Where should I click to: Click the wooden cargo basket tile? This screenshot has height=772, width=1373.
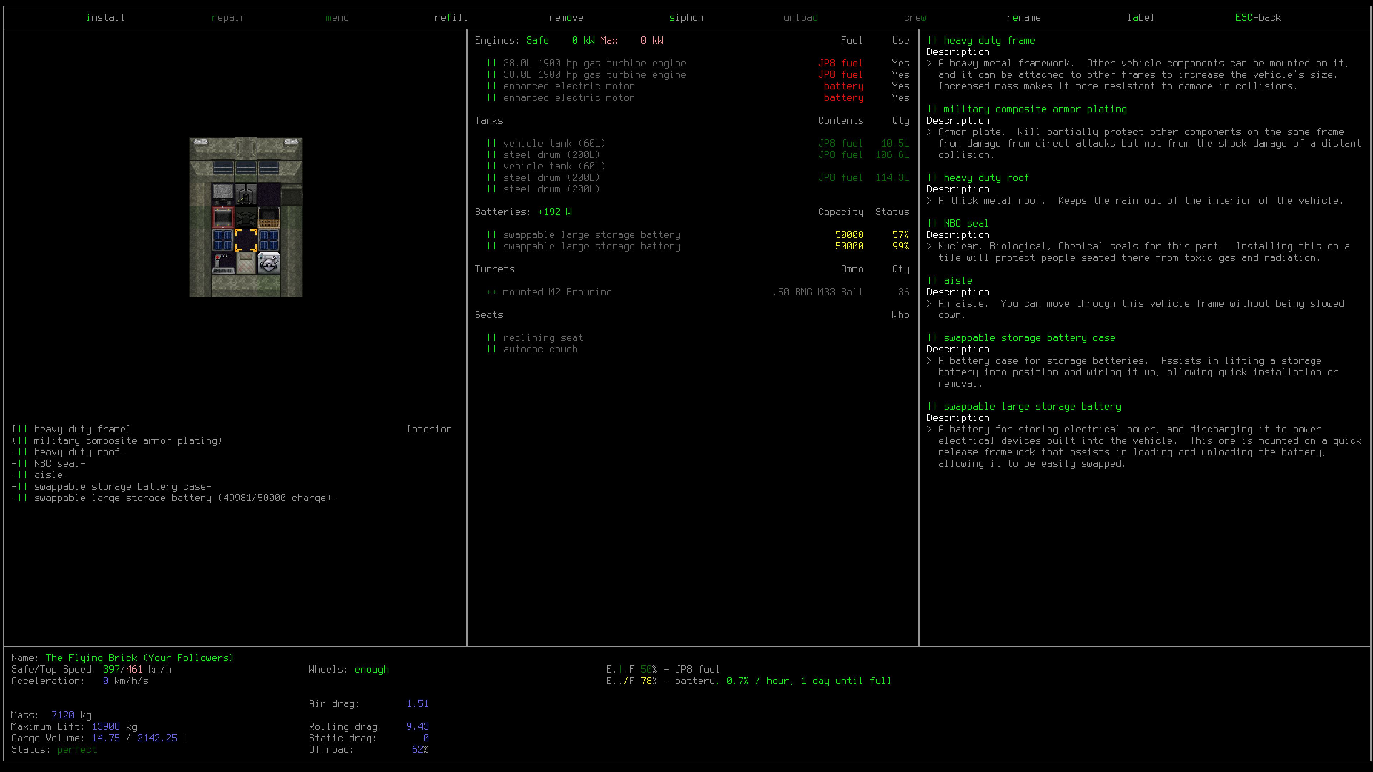269,217
